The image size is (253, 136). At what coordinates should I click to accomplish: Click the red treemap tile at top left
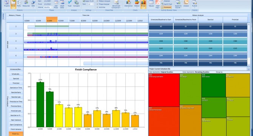pyautogui.click(x=164, y=90)
